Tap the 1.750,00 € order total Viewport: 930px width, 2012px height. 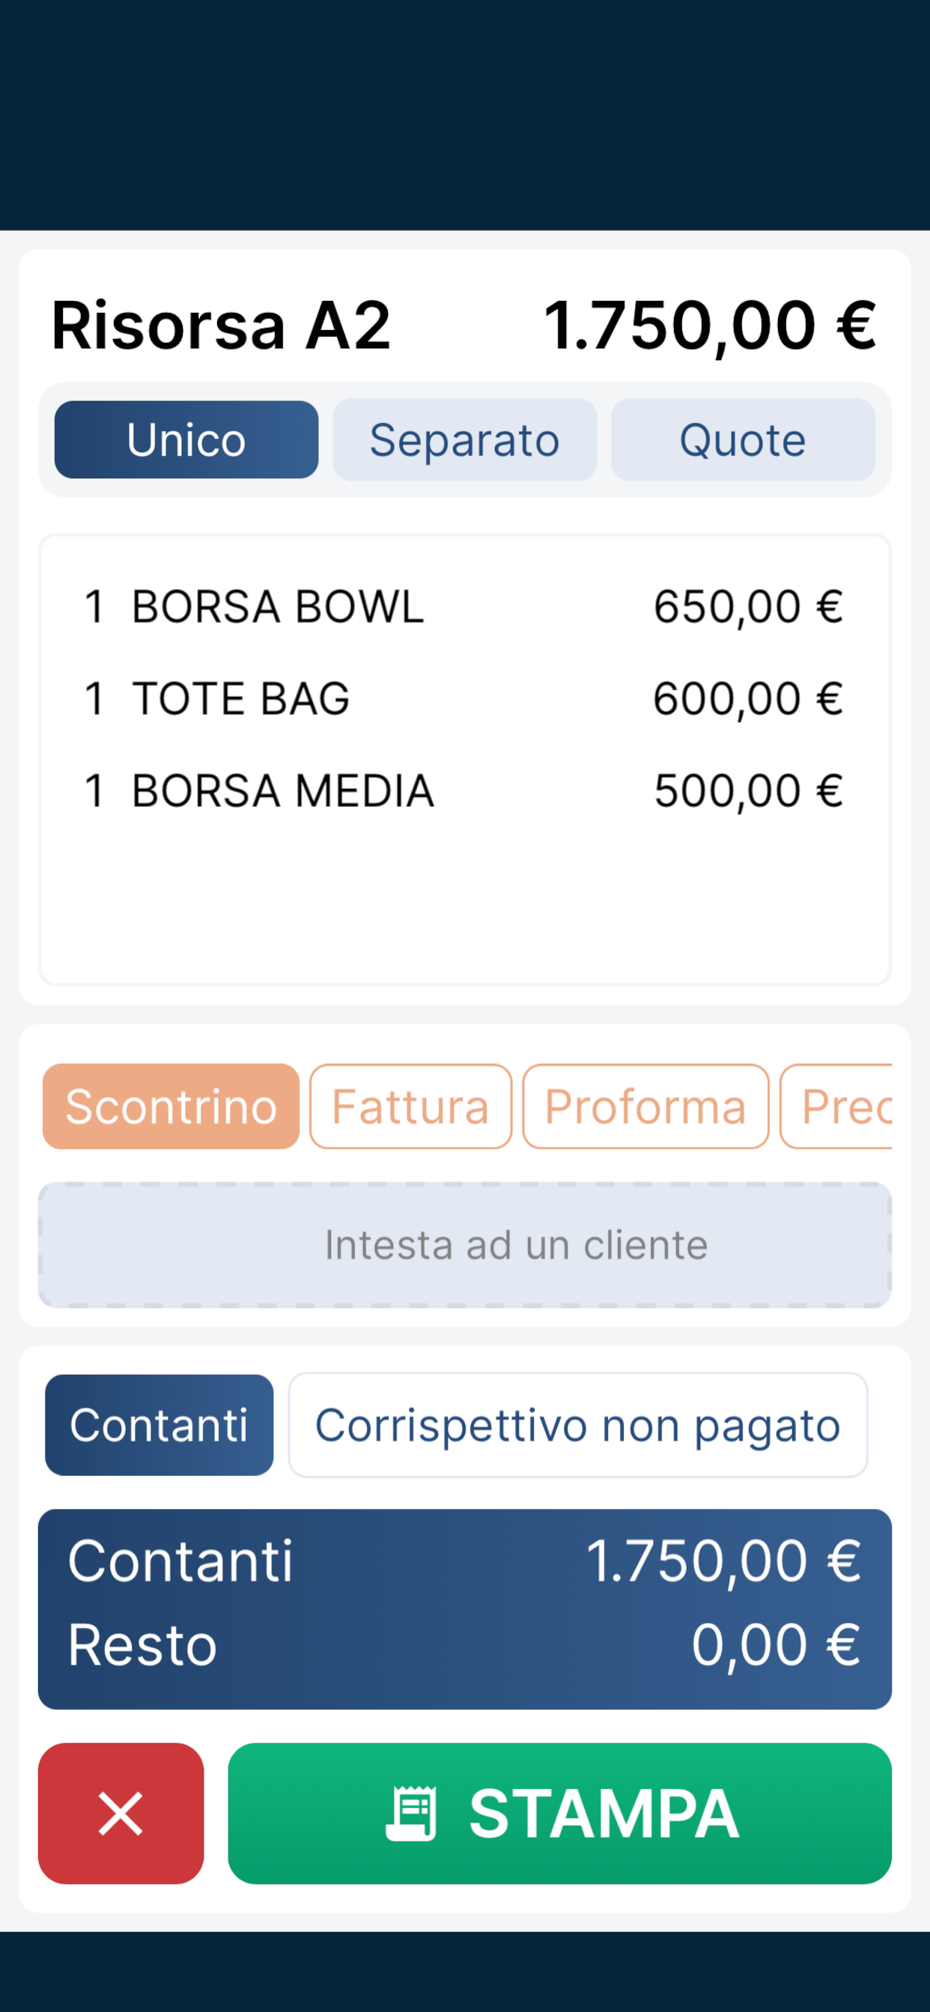tap(710, 325)
